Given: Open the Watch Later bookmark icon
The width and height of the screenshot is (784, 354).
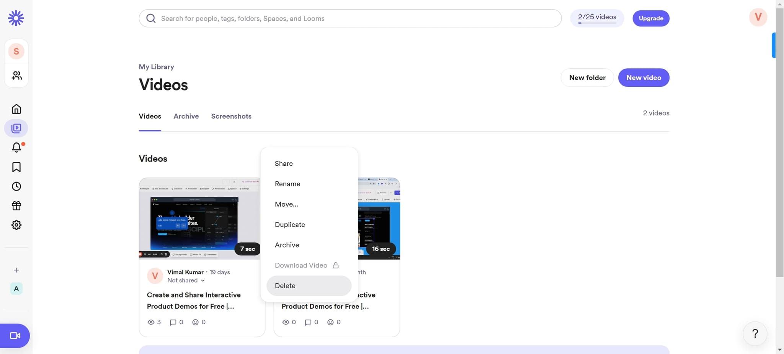Looking at the screenshot, I should click(16, 167).
